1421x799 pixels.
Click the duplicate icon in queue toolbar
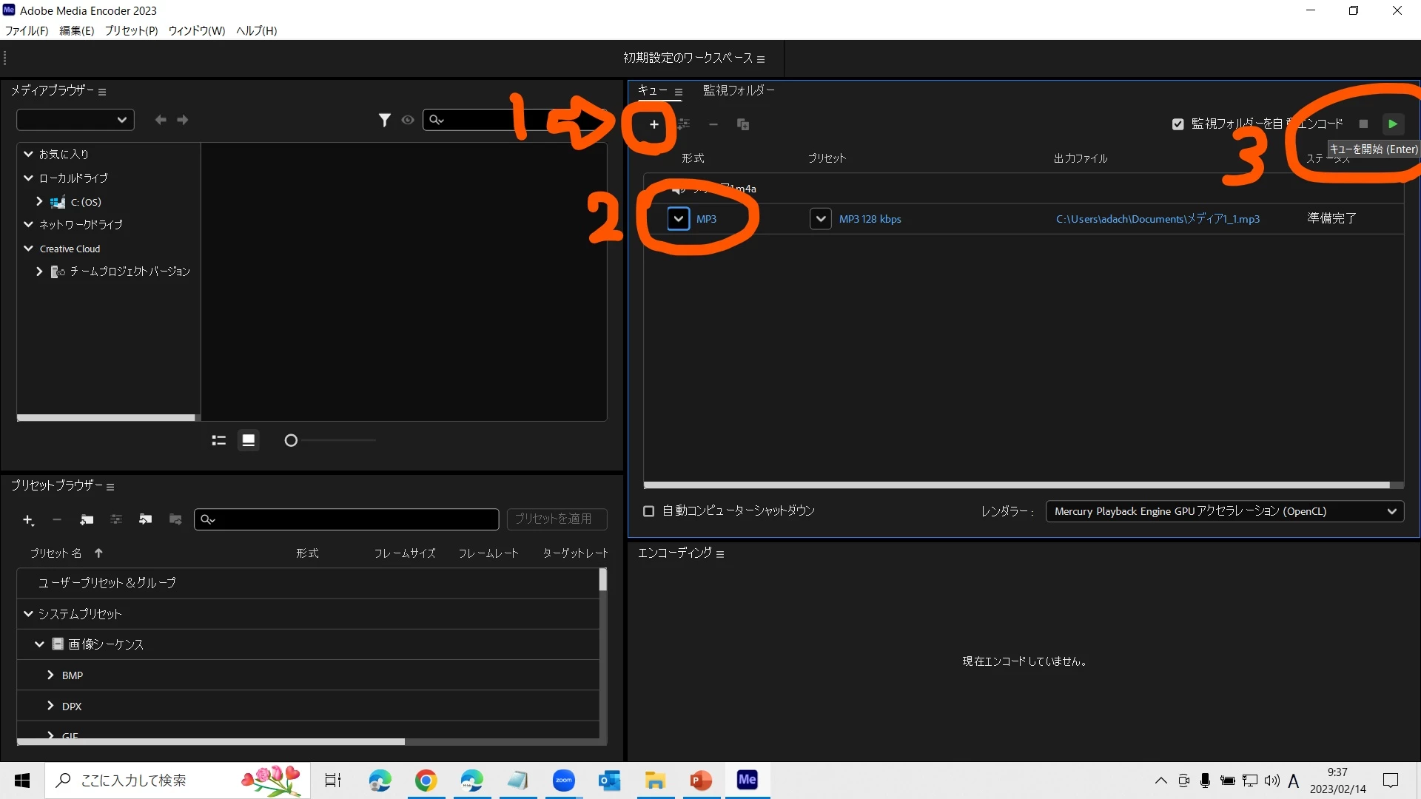tap(743, 124)
